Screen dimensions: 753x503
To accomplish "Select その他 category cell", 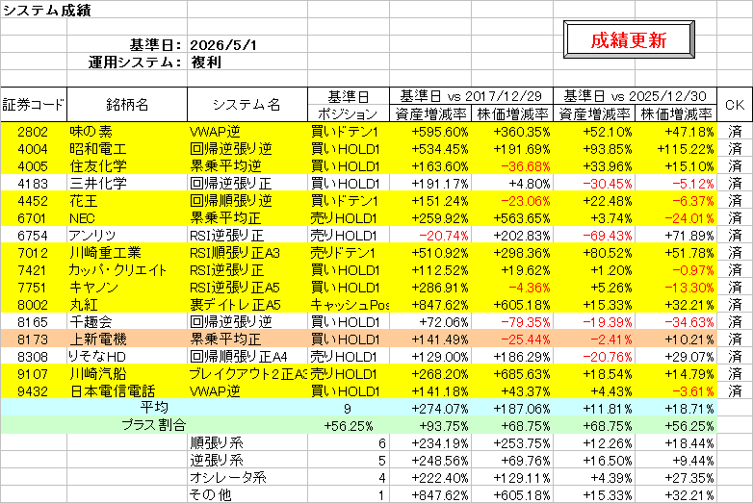I will coord(210,494).
